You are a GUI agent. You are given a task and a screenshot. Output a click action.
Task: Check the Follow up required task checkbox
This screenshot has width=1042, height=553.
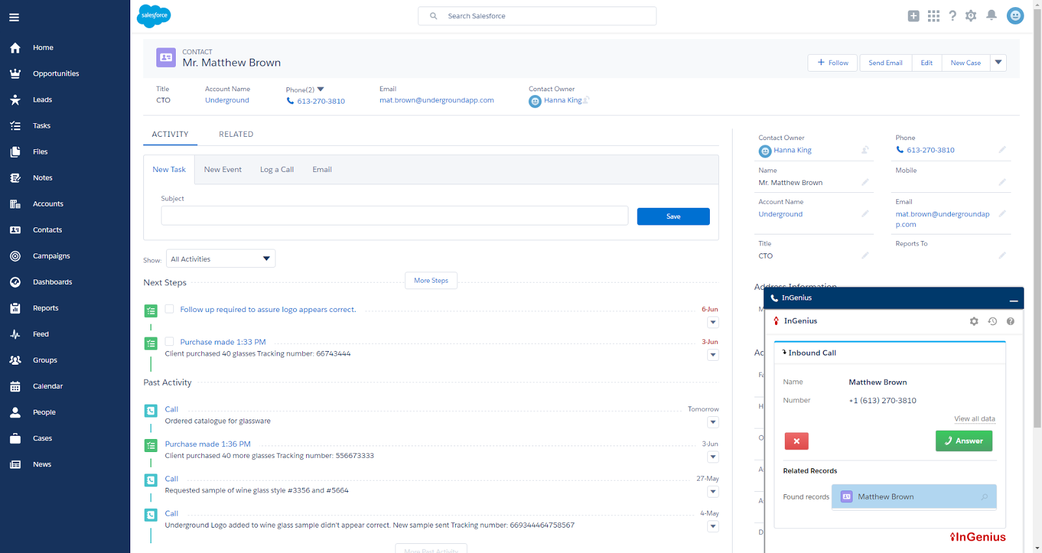(169, 309)
